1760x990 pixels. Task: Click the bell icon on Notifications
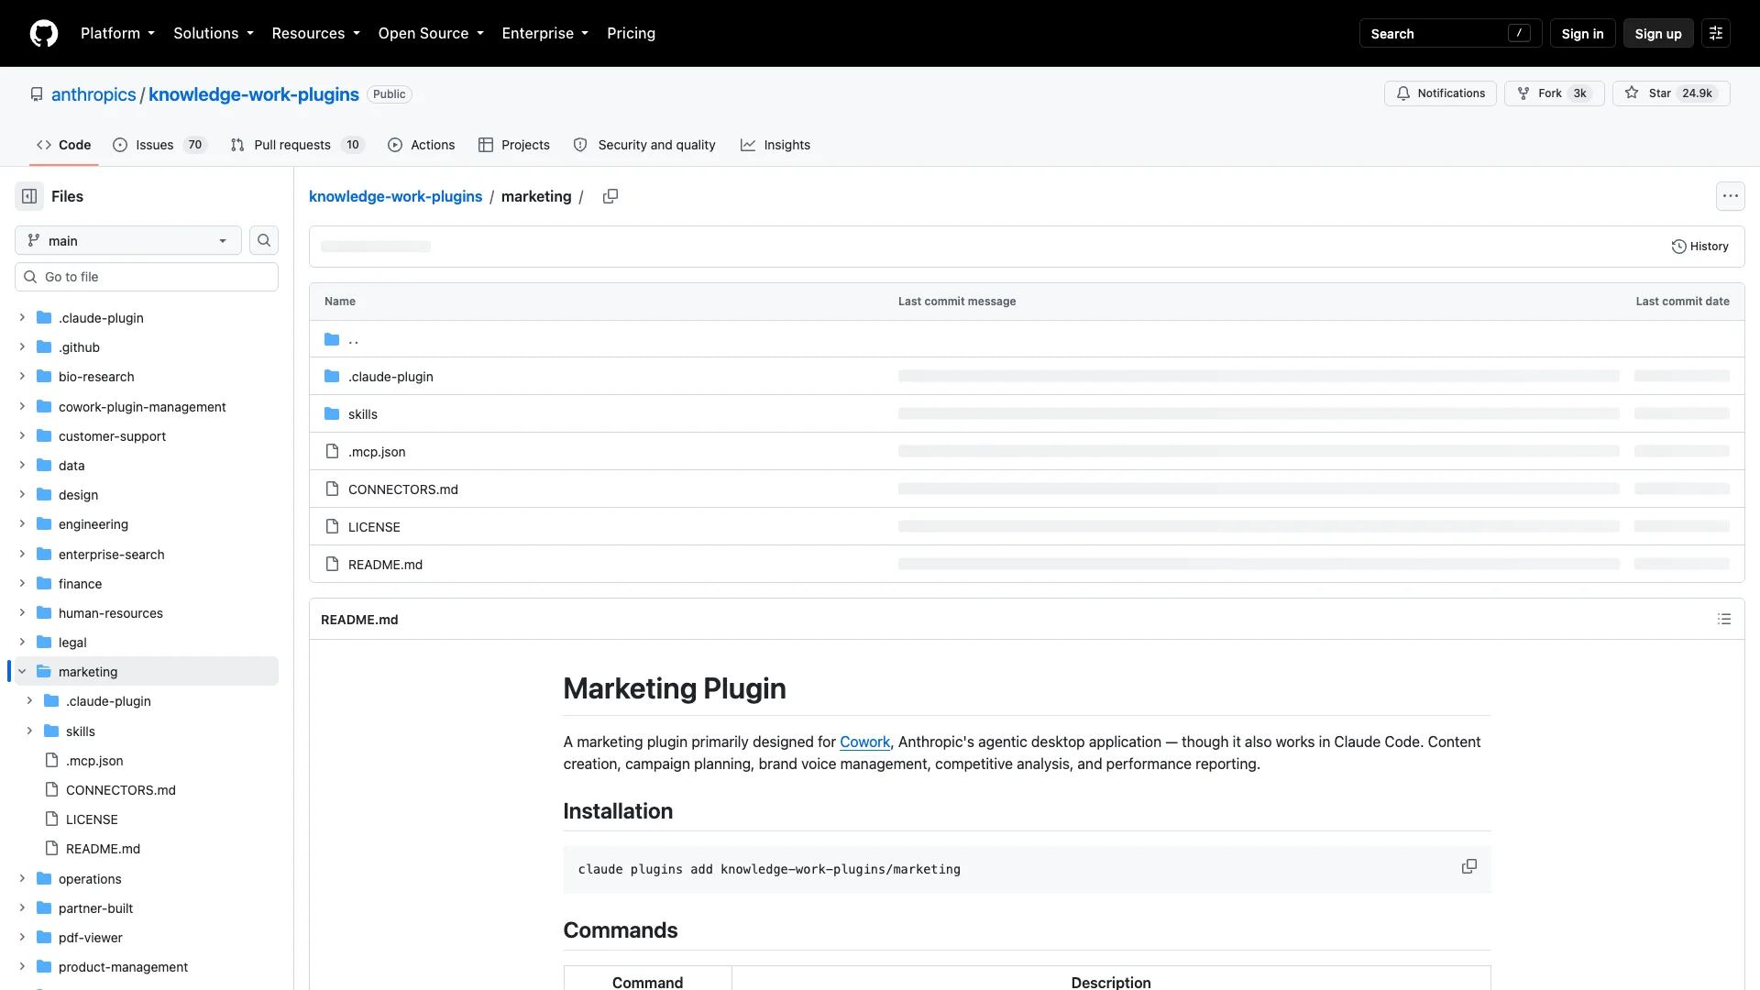coord(1403,93)
